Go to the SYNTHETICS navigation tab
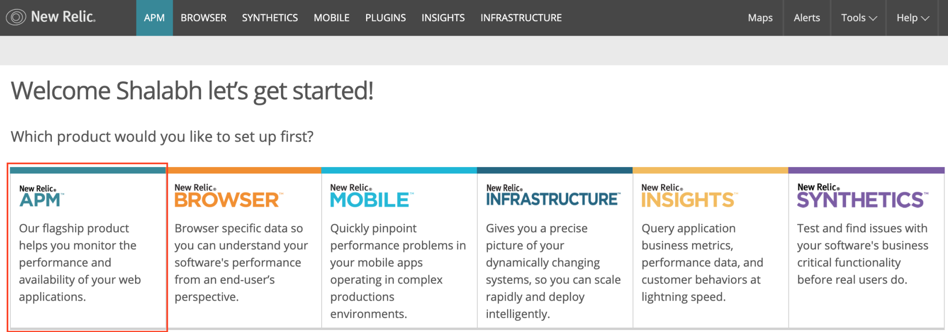The width and height of the screenshot is (948, 332). pos(270,18)
